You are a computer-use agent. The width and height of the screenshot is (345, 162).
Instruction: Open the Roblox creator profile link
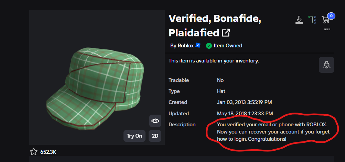(186, 46)
